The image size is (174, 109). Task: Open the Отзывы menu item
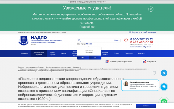116,53
